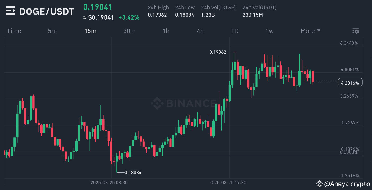Screen dimensions: 372x190
Task: Click the 0.19362 high price marker
Action: (217, 52)
